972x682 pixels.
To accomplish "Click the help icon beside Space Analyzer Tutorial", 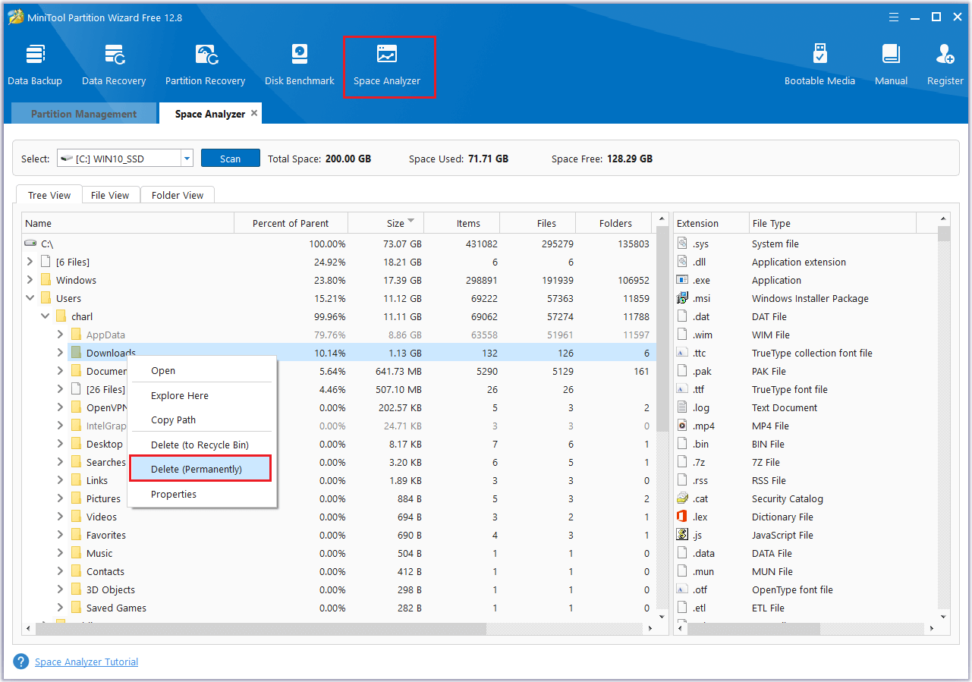I will [x=21, y=662].
